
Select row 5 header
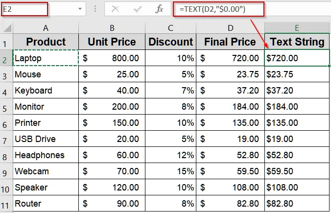[6, 106]
